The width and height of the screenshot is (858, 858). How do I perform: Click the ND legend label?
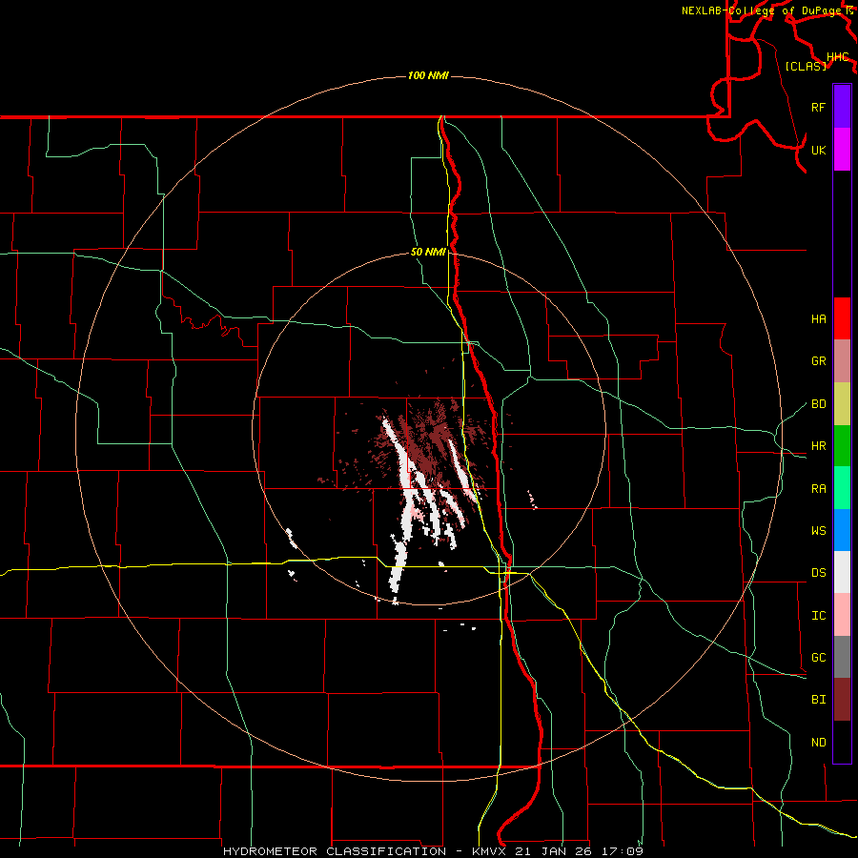[818, 742]
